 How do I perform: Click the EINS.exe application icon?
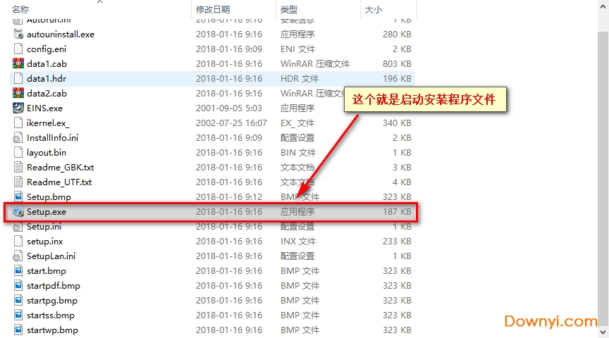coord(18,108)
